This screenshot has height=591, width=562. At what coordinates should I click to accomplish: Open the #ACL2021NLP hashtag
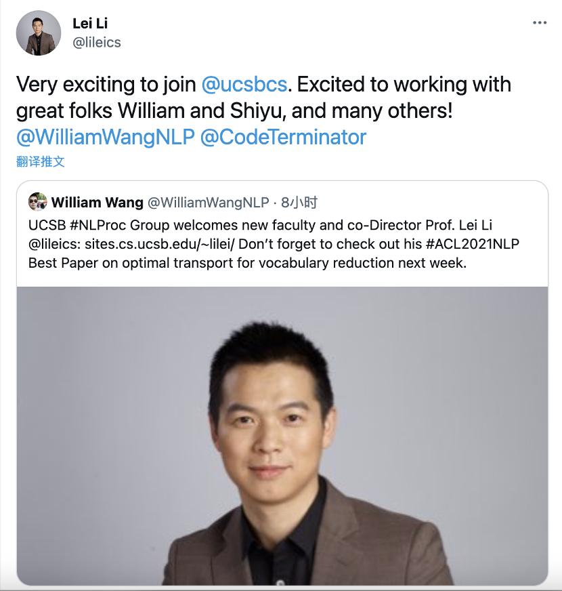(473, 244)
